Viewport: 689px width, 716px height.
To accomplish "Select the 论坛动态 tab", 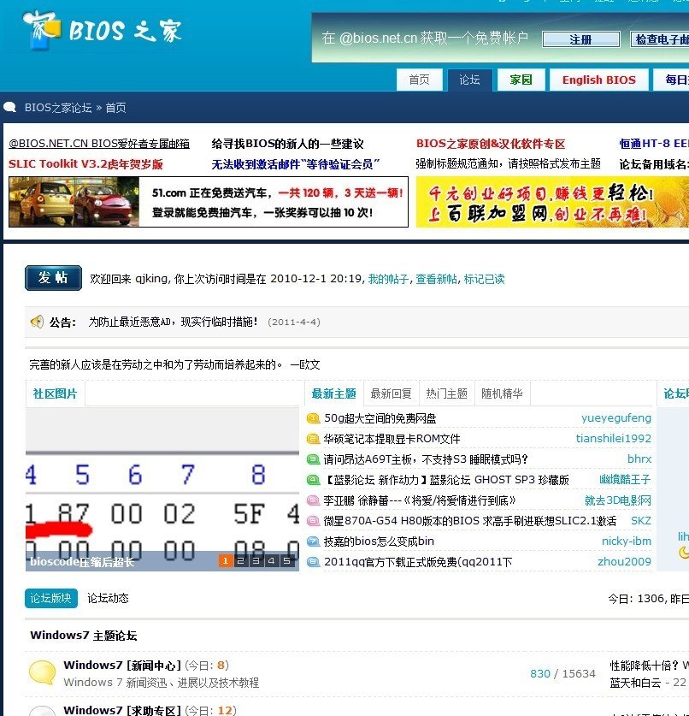I will click(108, 598).
